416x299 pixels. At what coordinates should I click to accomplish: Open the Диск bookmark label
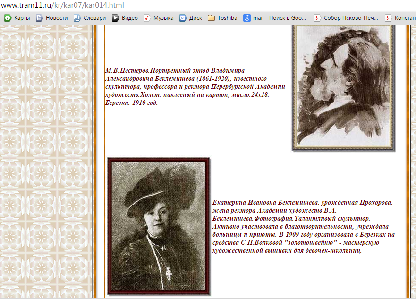point(195,18)
